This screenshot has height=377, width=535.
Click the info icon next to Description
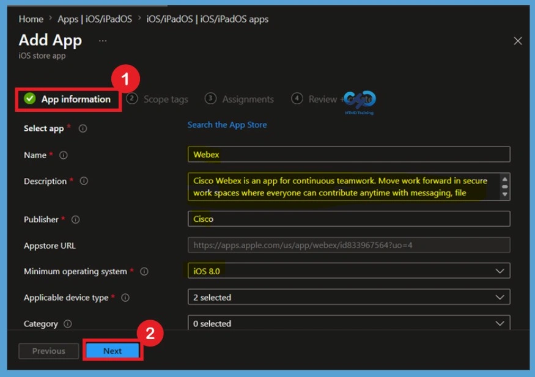click(x=84, y=181)
